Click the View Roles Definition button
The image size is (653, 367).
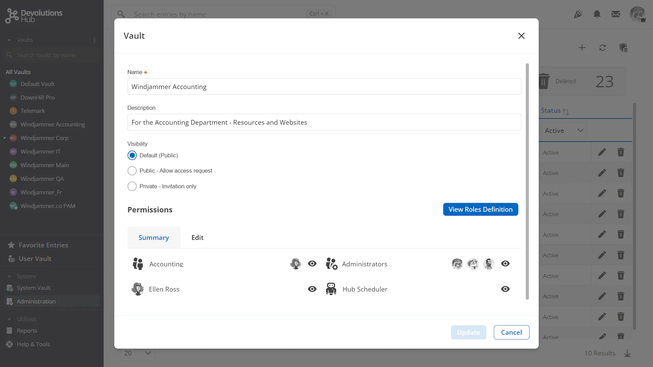click(x=481, y=209)
